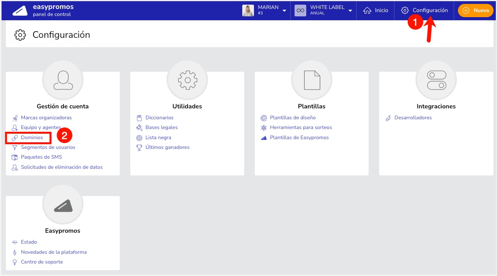Click the Integraciones toggles circle icon

[436, 81]
